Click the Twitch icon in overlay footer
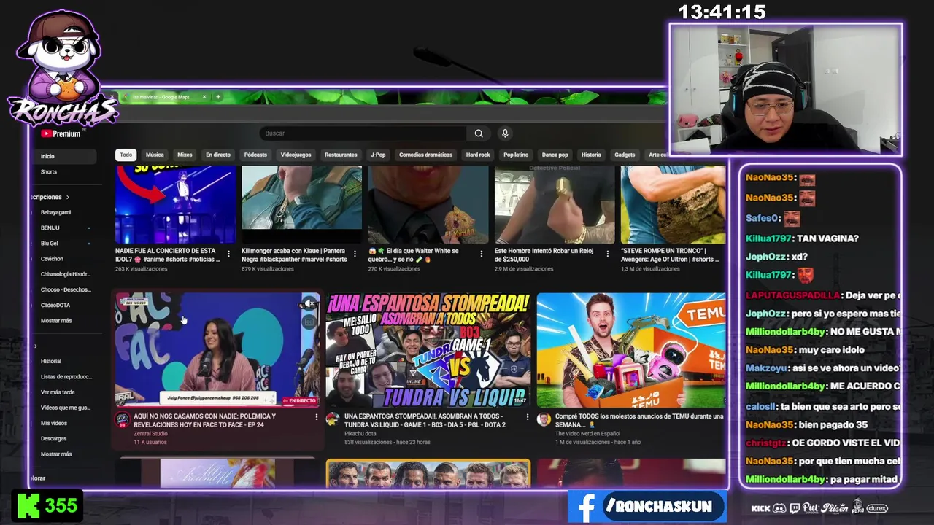This screenshot has width=934, height=525. click(795, 508)
